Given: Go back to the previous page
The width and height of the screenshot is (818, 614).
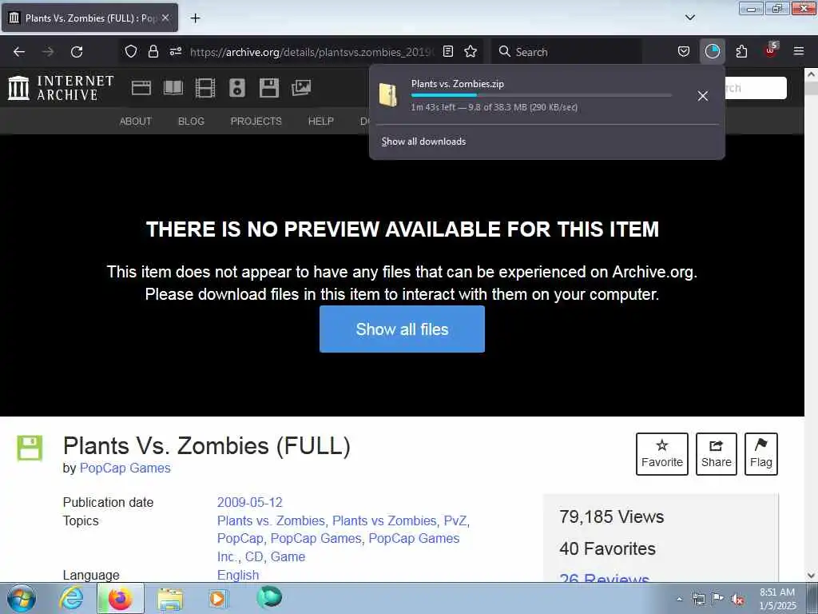Looking at the screenshot, I should [19, 52].
